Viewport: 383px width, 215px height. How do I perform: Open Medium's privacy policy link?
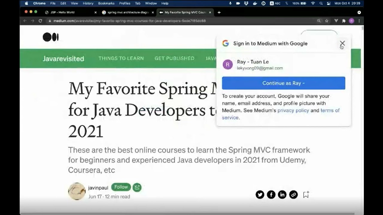coord(293,110)
